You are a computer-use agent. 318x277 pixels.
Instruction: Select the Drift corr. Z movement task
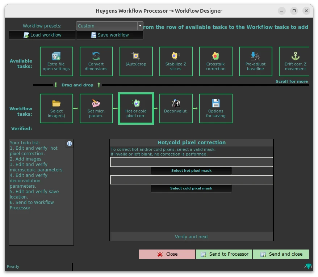tap(294, 61)
